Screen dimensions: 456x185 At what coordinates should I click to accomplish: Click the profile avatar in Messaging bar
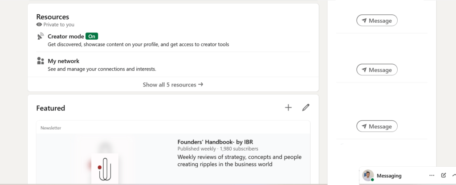coord(368,176)
